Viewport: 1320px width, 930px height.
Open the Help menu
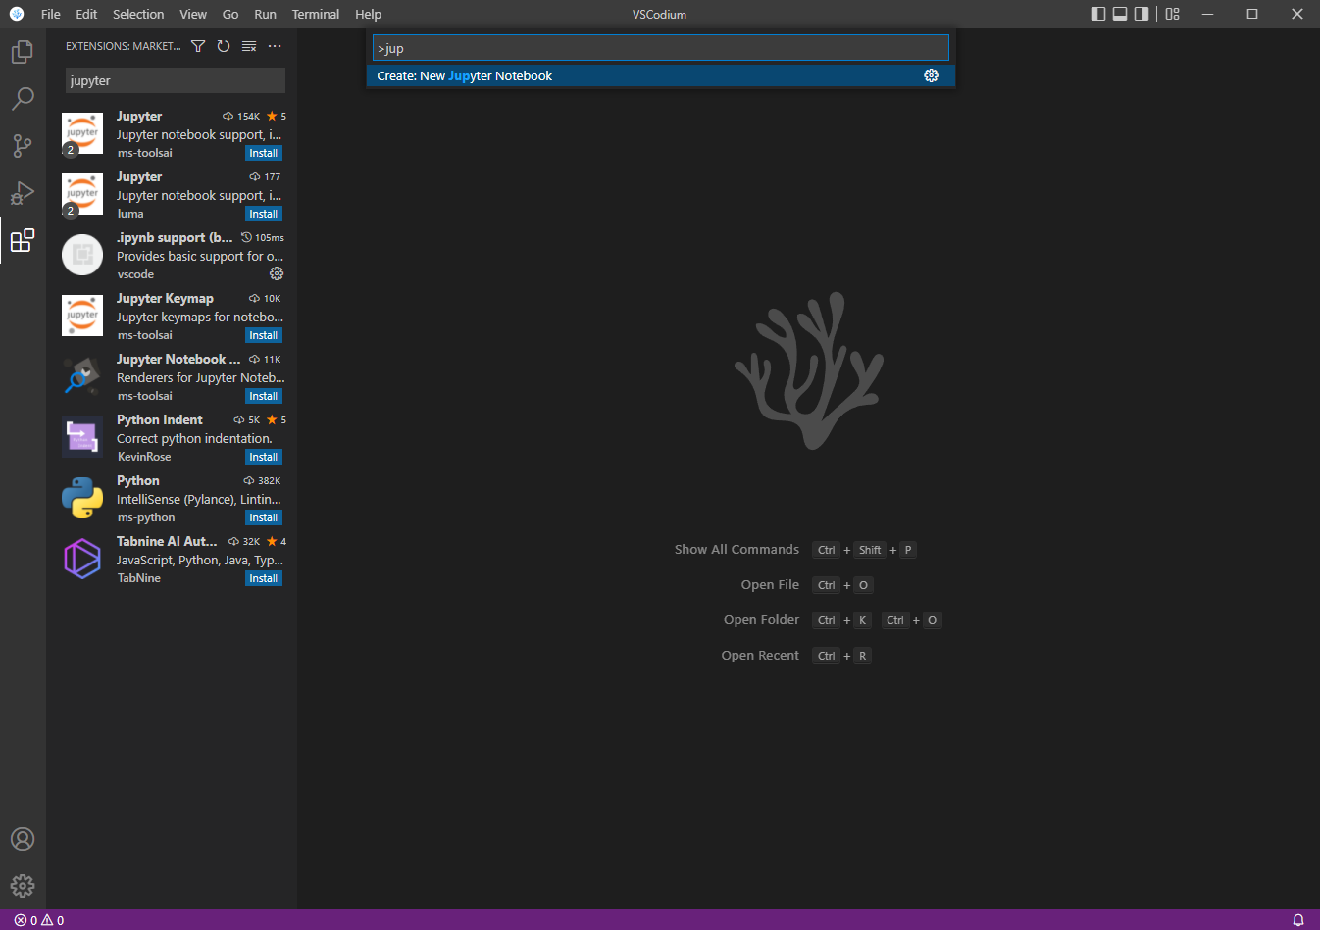coord(368,14)
